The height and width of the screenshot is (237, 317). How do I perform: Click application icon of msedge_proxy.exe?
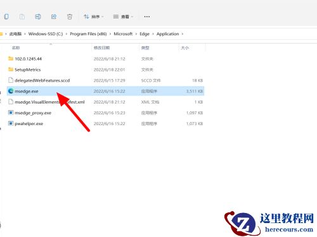[11, 112]
